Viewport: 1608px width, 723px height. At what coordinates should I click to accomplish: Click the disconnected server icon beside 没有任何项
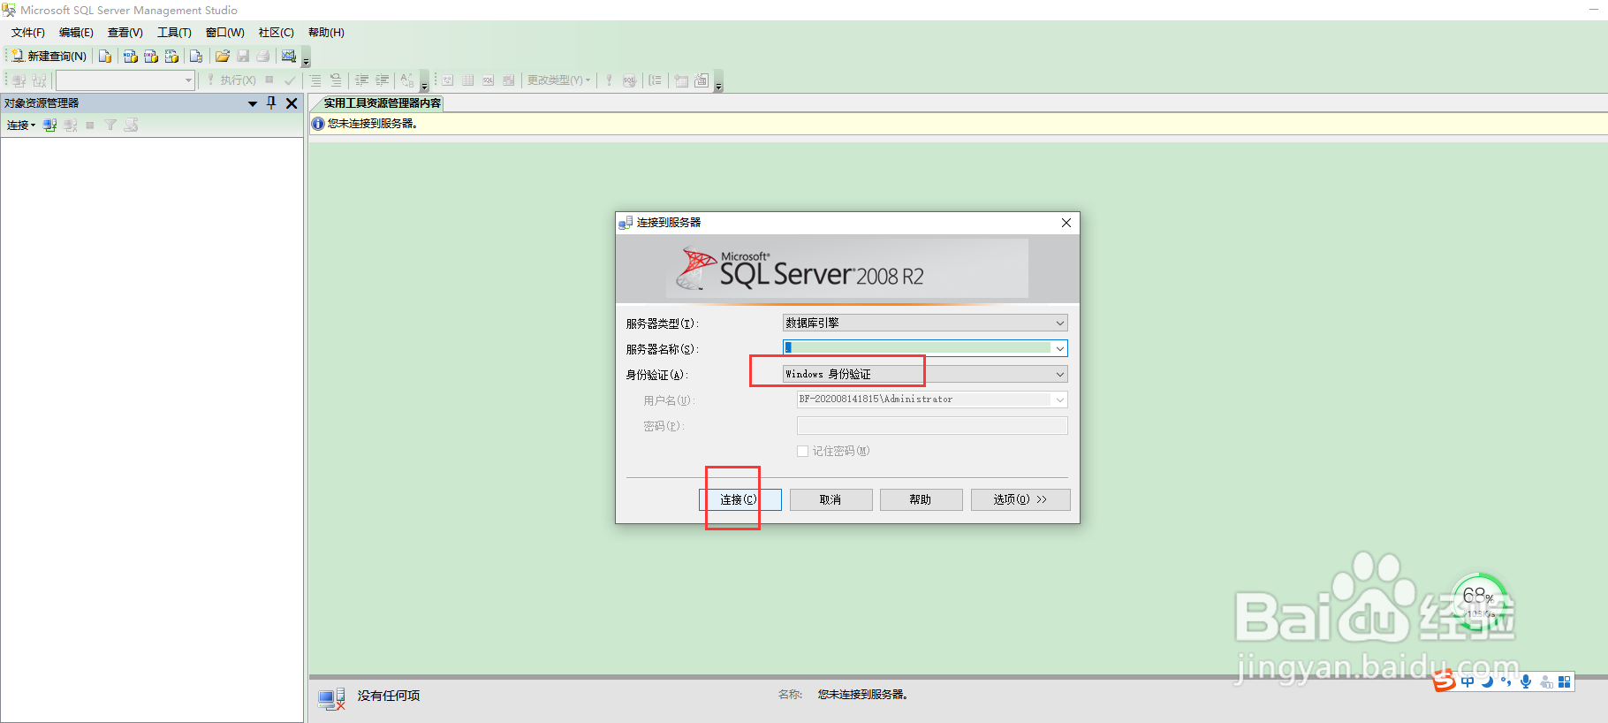331,699
